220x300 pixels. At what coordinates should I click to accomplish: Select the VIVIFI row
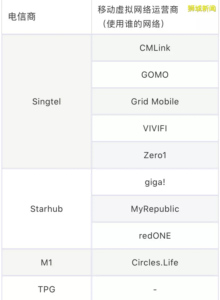coord(155,128)
